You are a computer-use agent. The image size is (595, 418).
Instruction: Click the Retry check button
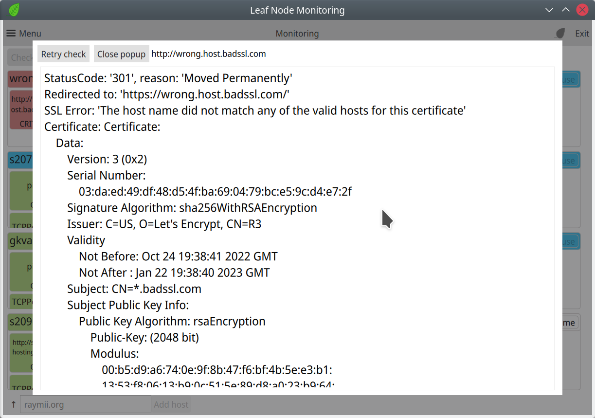[63, 54]
